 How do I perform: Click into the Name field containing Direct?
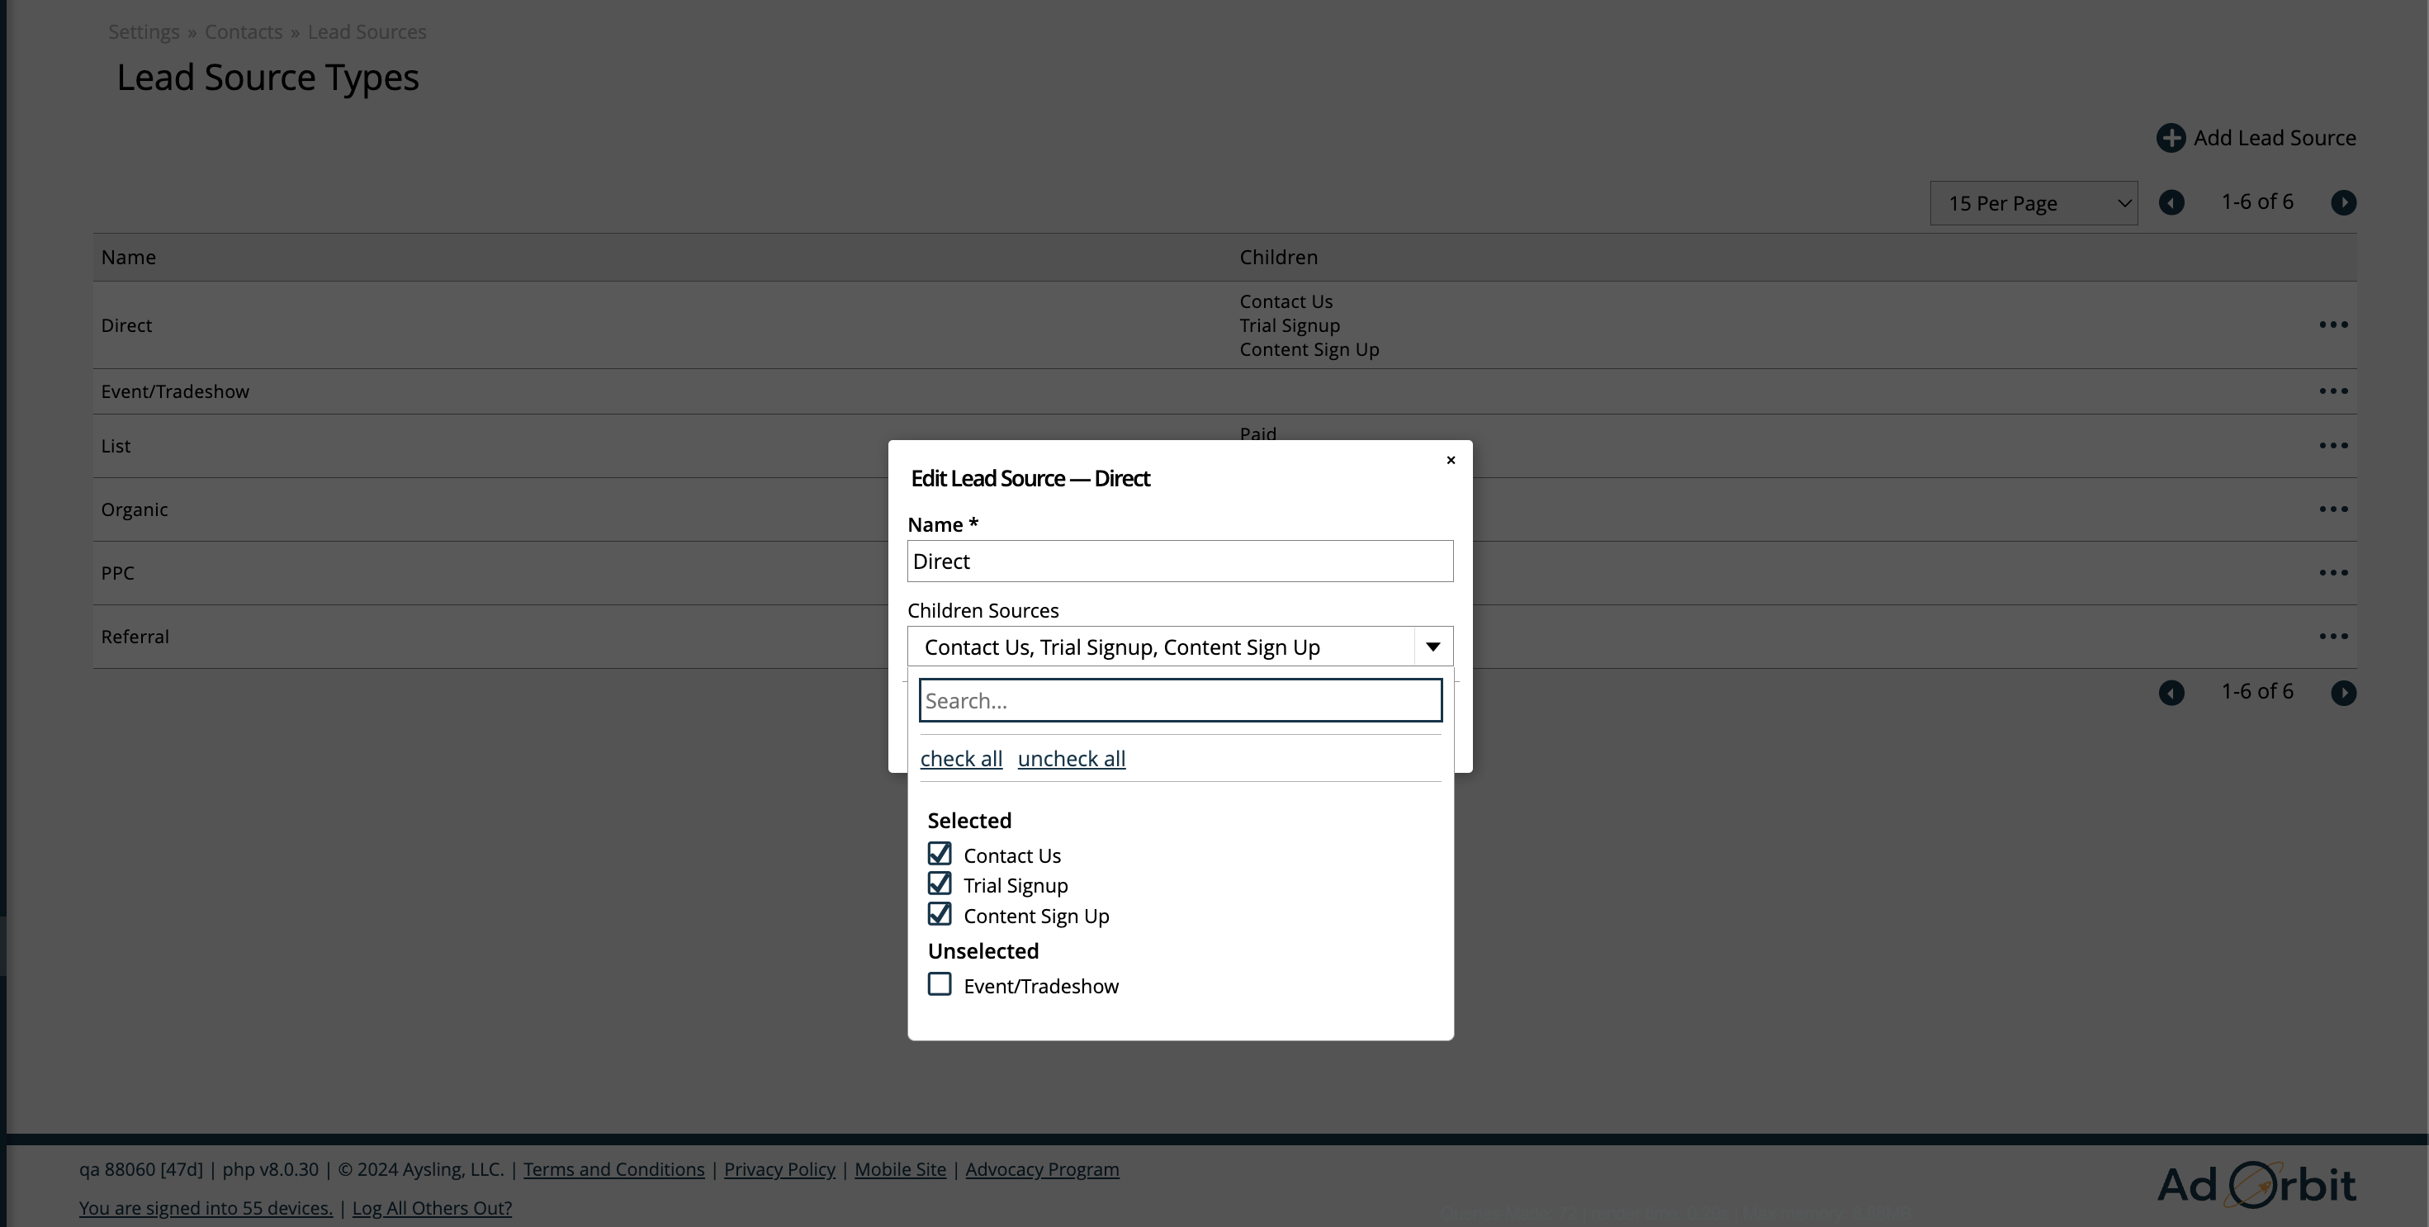1180,562
